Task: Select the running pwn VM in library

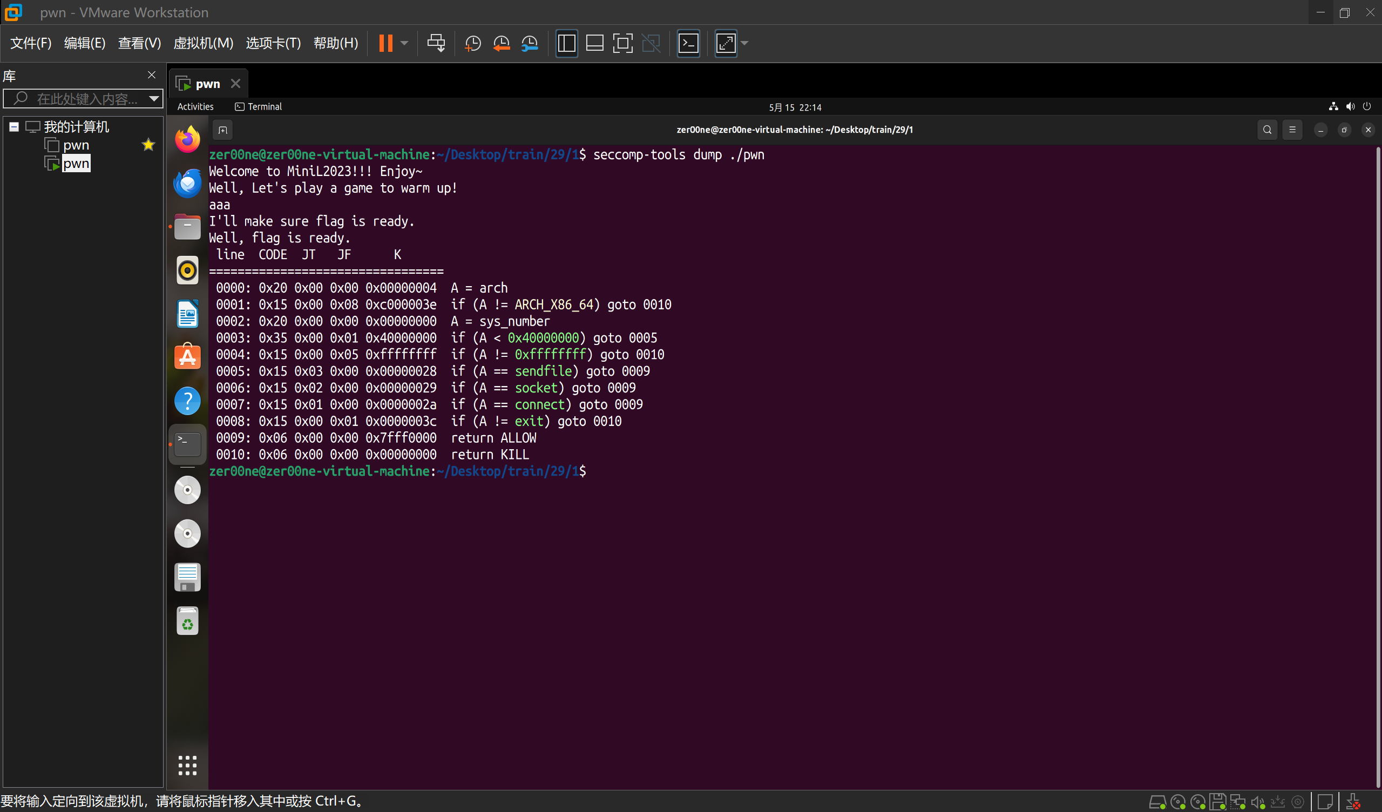Action: [x=76, y=164]
